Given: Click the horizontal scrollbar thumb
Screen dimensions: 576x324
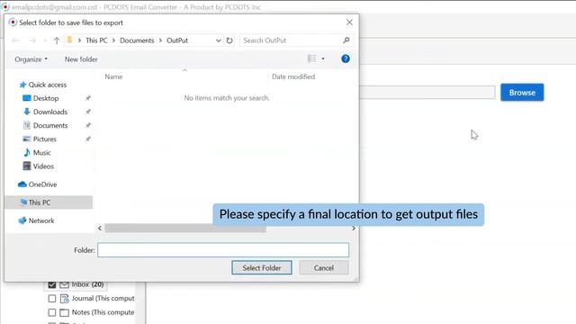Looking at the screenshot, I should click(185, 228).
